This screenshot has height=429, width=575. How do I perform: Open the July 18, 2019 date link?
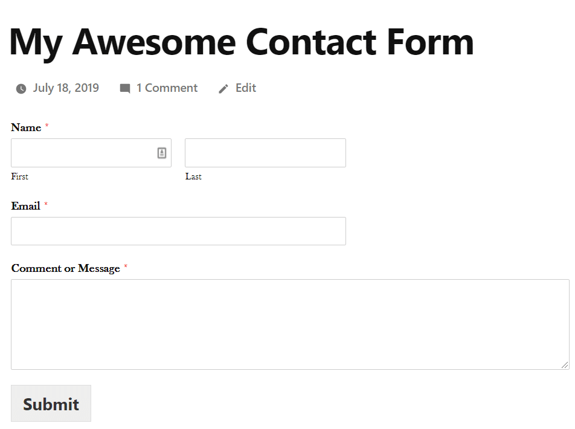click(x=66, y=88)
